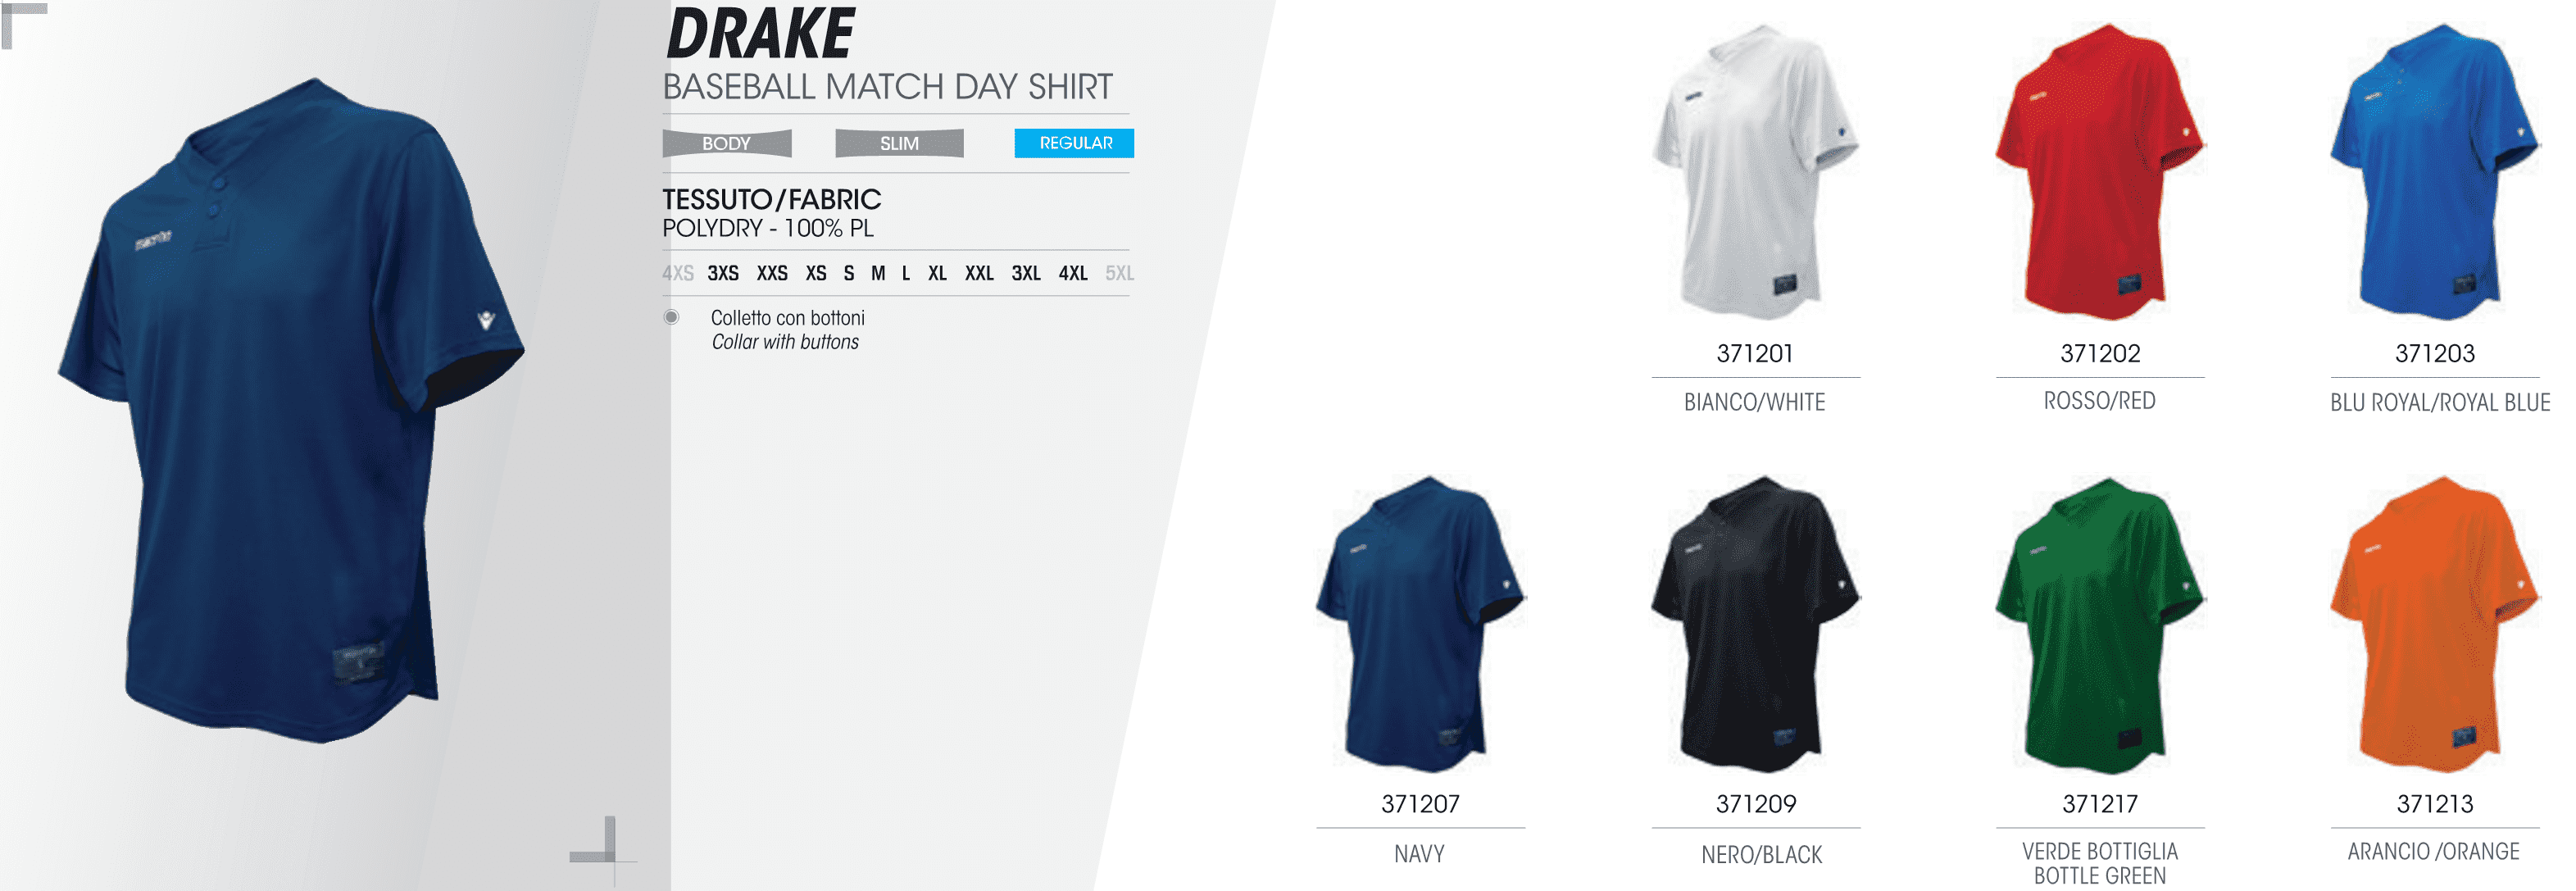The image size is (2576, 891).
Task: Click the orange shirt thumbnail 371213
Action: pyautogui.click(x=2435, y=623)
